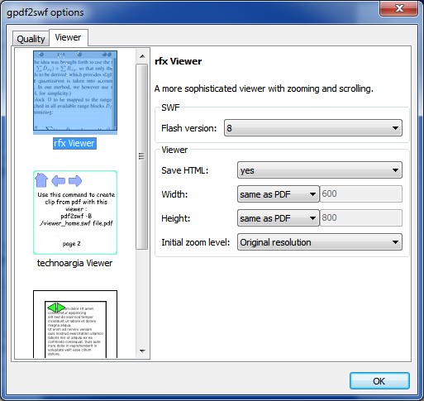This screenshot has width=424, height=401.
Task: Open the Save HTML dropdown
Action: [x=320, y=170]
